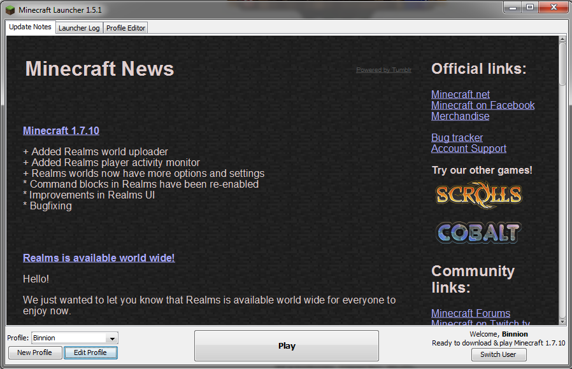This screenshot has width=572, height=369.
Task: Click the vertical scrollbar thumb
Action: click(x=562, y=64)
